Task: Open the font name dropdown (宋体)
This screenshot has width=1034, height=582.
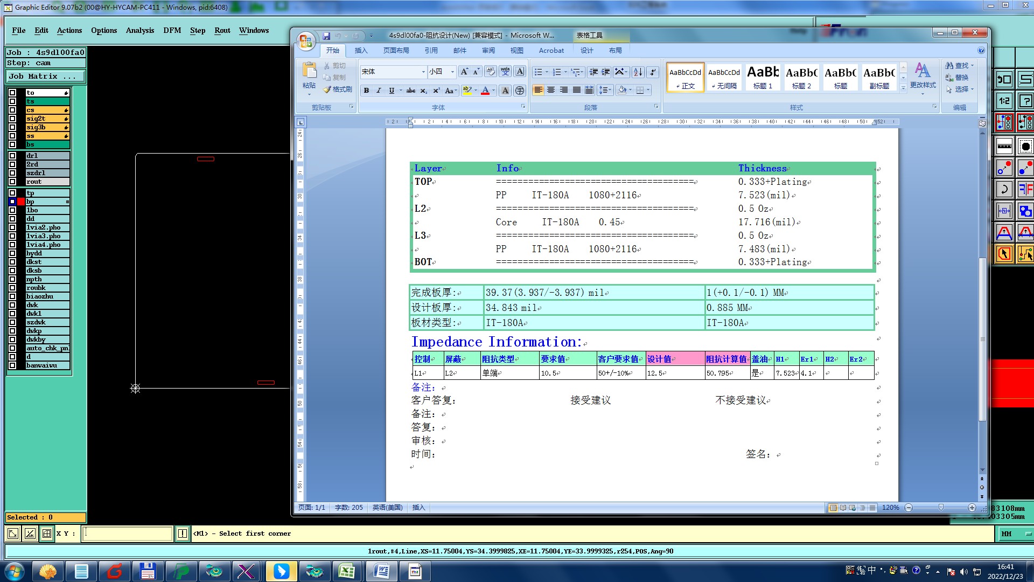Action: (x=423, y=72)
